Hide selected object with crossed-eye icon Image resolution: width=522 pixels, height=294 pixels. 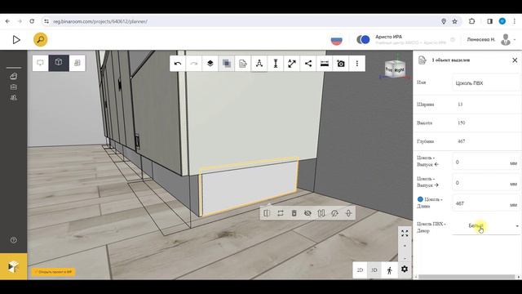pos(307,213)
